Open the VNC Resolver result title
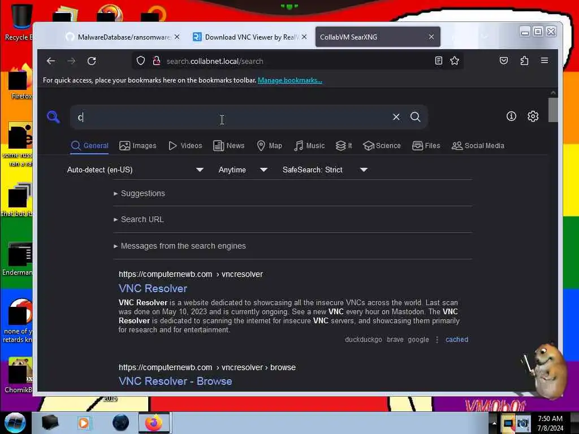579x434 pixels. pyautogui.click(x=153, y=289)
